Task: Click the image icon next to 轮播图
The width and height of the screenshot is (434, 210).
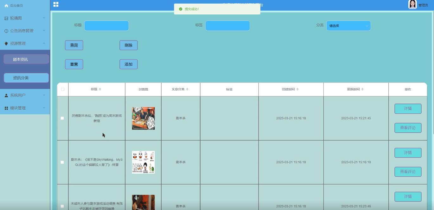Action: [x=6, y=18]
